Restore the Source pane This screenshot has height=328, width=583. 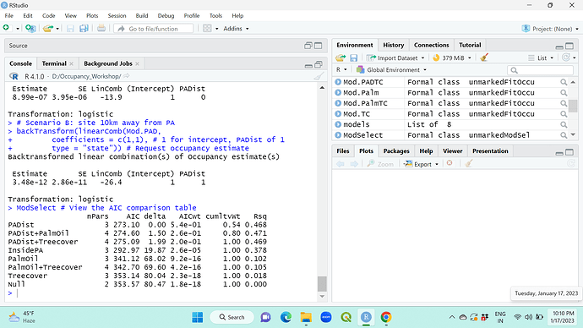[x=308, y=46]
